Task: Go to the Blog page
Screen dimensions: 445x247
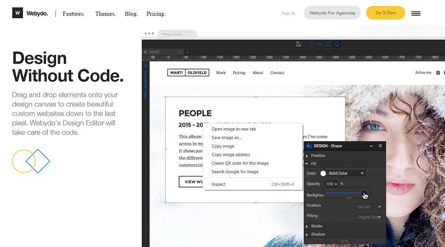Action: [x=131, y=14]
